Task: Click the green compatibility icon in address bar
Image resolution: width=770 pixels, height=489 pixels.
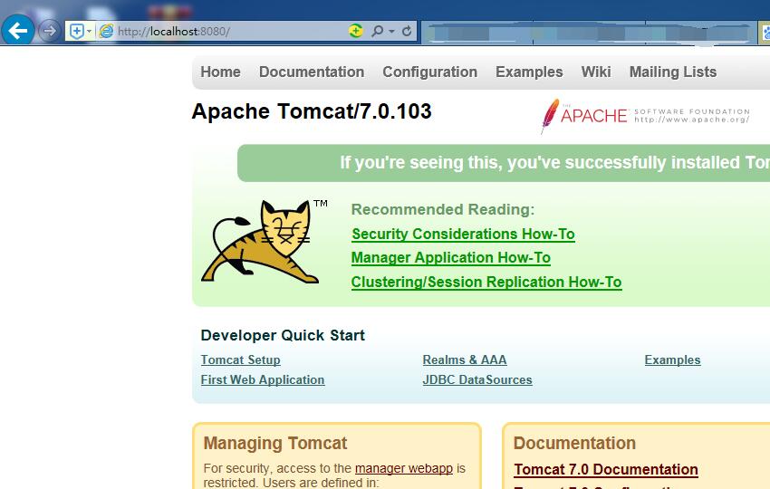Action: (x=355, y=31)
